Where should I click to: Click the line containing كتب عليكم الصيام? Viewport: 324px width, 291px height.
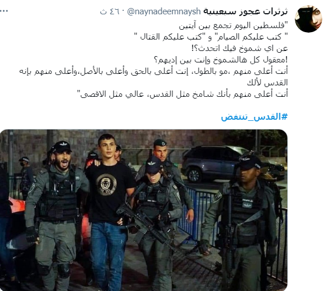pyautogui.click(x=211, y=37)
